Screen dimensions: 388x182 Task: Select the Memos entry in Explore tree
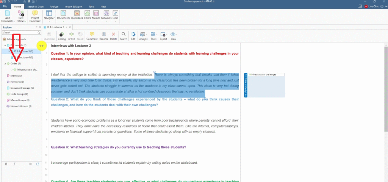pos(16,76)
